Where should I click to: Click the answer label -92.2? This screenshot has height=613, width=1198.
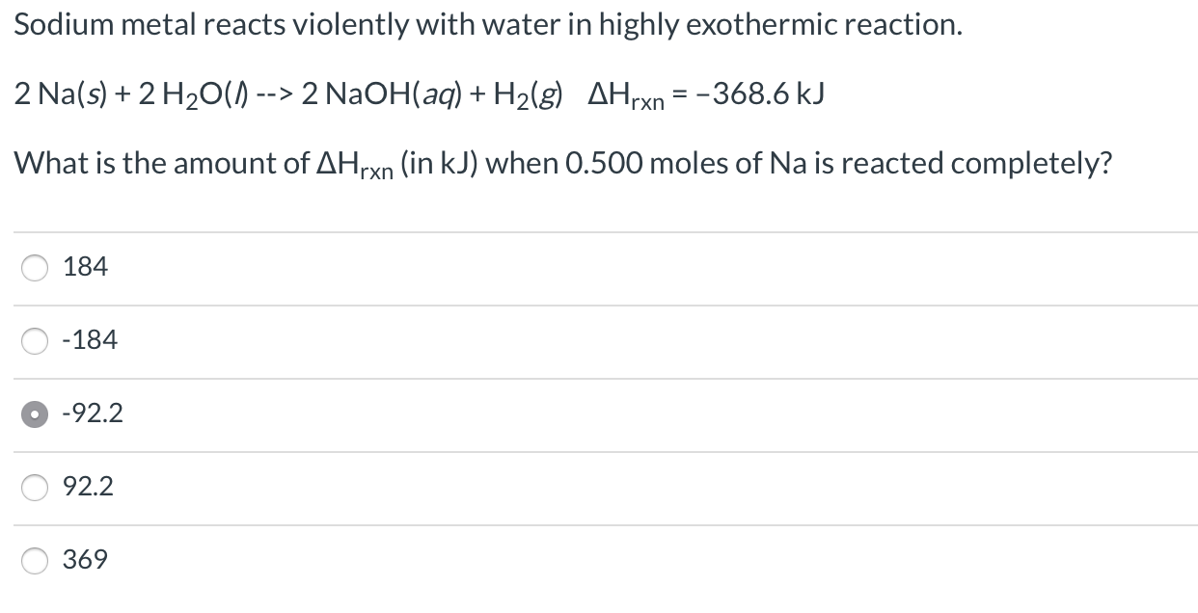92,413
